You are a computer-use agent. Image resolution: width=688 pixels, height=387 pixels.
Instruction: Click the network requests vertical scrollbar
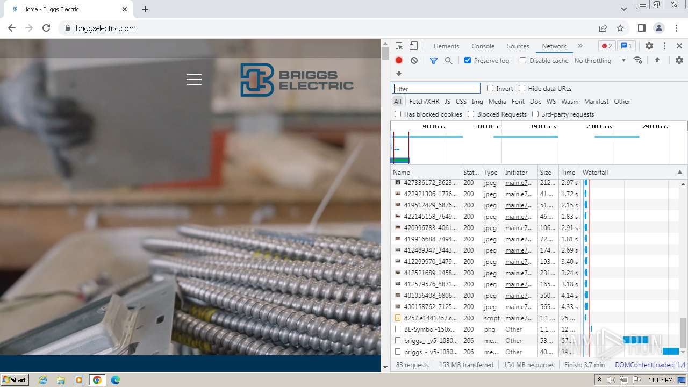point(683,333)
